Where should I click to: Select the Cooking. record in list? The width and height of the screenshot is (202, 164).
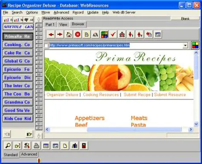point(18,45)
